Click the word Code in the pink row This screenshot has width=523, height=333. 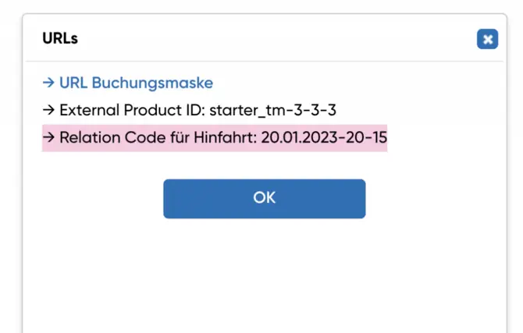[141, 138]
